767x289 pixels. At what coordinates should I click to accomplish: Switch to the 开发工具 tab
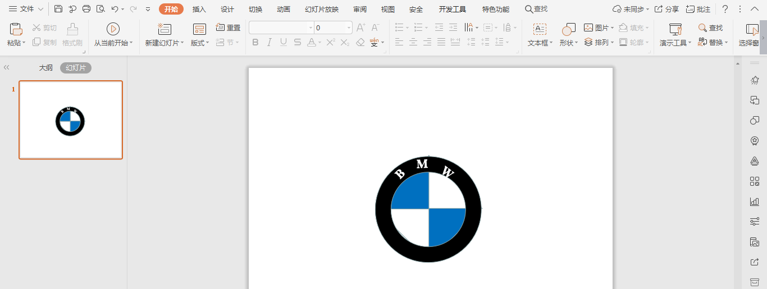pos(453,9)
